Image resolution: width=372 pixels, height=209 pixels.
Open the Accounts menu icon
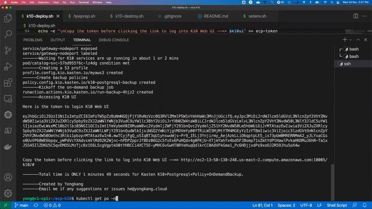point(8,177)
